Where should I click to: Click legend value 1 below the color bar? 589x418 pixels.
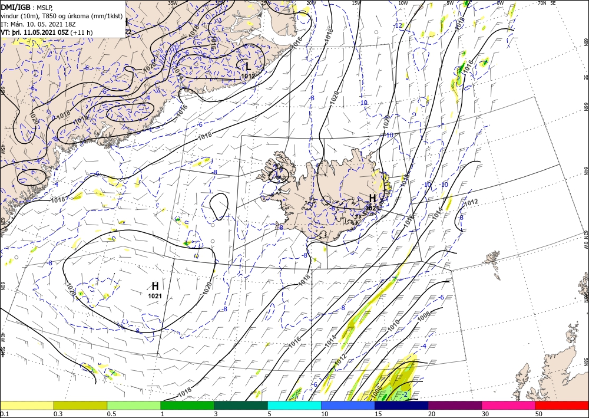pyautogui.click(x=163, y=414)
